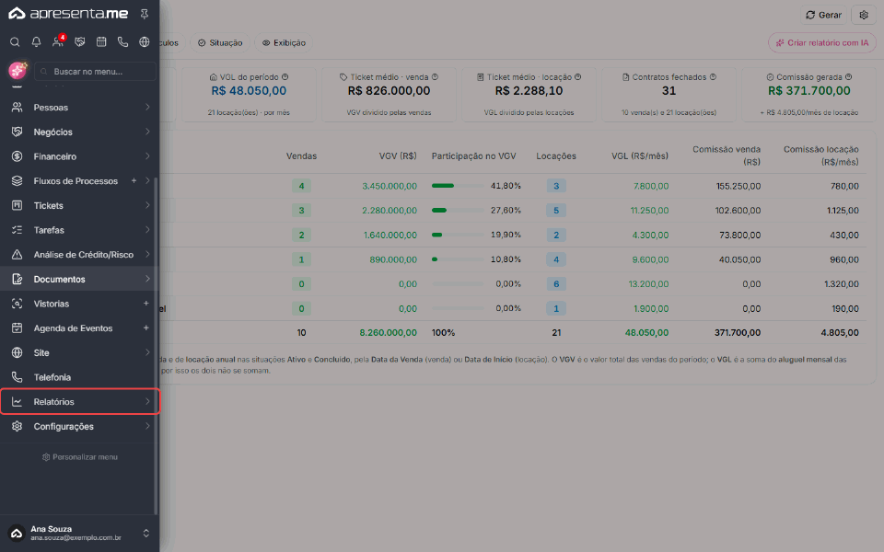Viewport: 884px width, 552px height.
Task: Click the handshake shield icon
Action: click(79, 41)
